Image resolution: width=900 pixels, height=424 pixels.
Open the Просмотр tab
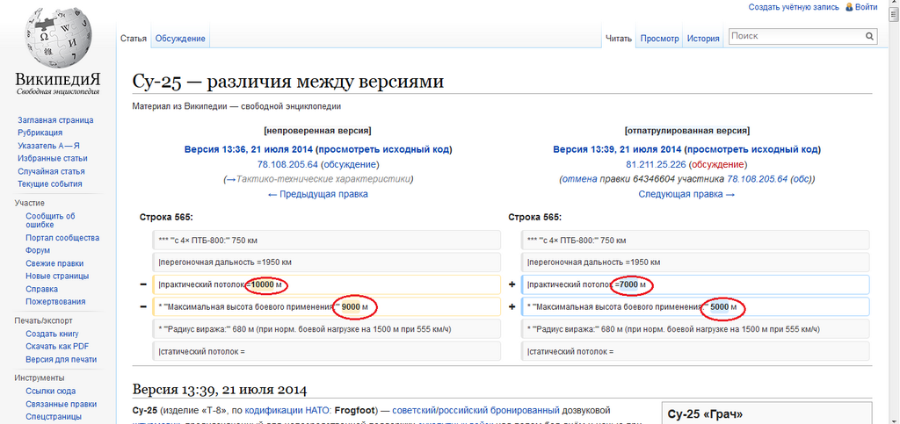[x=659, y=39]
